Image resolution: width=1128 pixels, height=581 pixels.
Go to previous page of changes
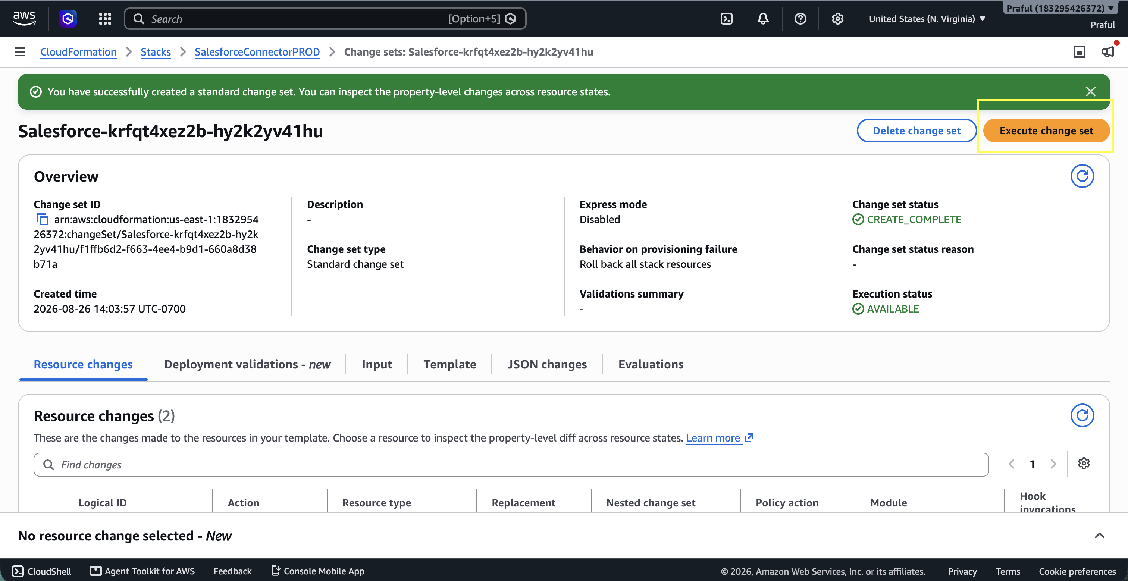point(1012,464)
